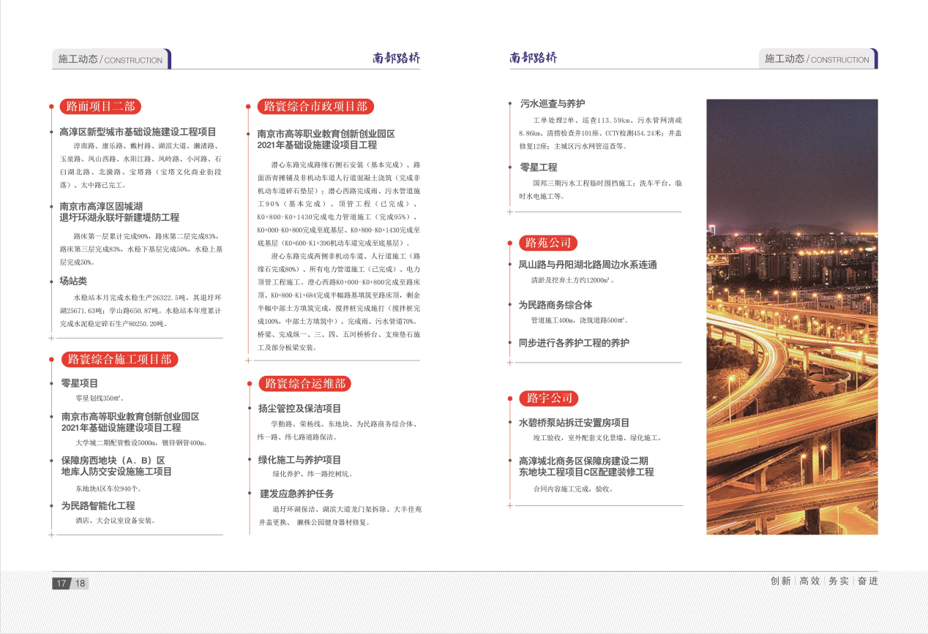Screen dimensions: 928x634
Task: Click the footer word 务实
Action: [839, 581]
